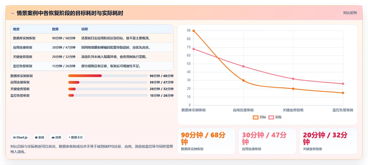
Task: Click the summary paragraph starting 对比目标与实际耗时
Action: [x=92, y=149]
